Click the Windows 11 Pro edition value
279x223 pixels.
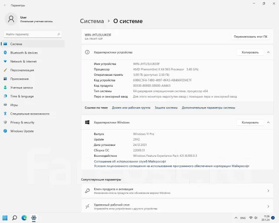click(143, 134)
